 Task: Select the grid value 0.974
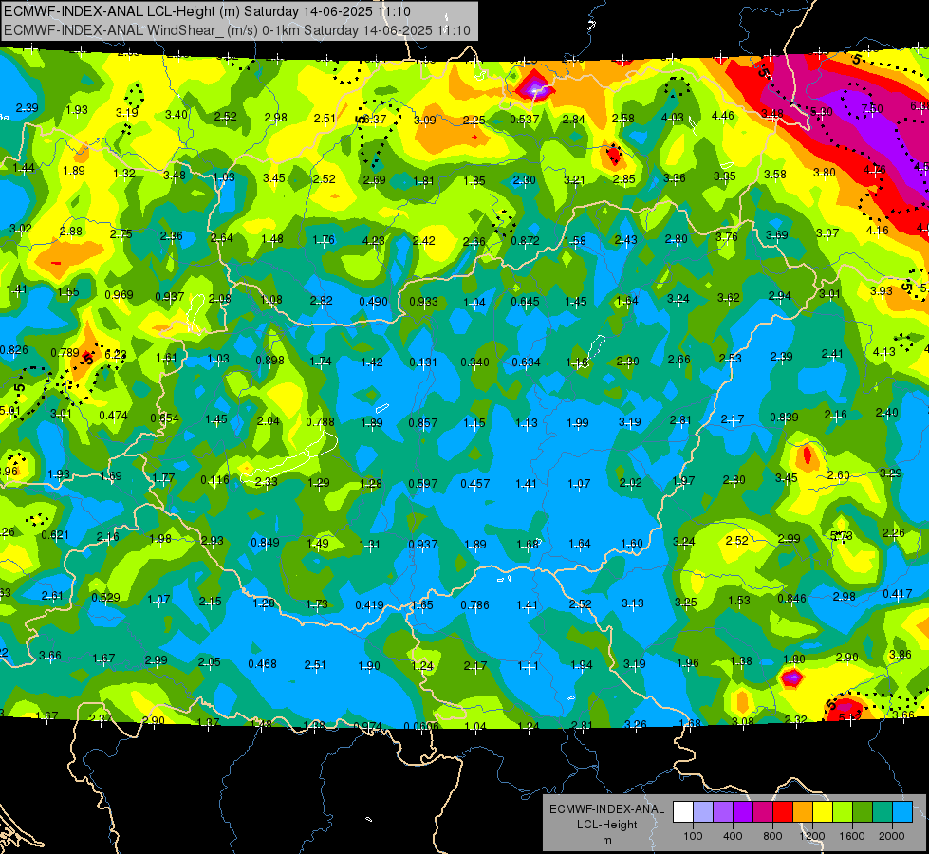[x=367, y=726]
